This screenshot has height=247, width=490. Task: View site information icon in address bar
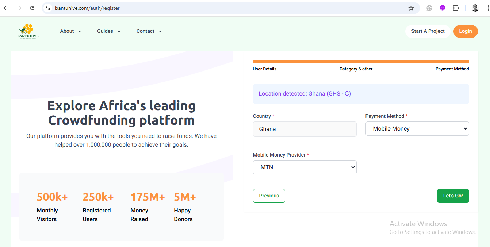click(x=48, y=8)
